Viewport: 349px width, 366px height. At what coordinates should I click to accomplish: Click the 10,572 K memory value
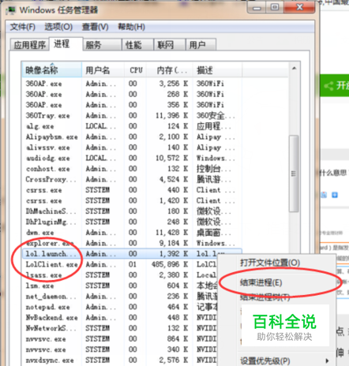tap(171, 158)
